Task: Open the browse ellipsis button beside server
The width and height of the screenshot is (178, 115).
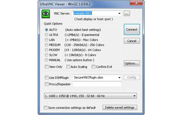Action: coord(127,14)
